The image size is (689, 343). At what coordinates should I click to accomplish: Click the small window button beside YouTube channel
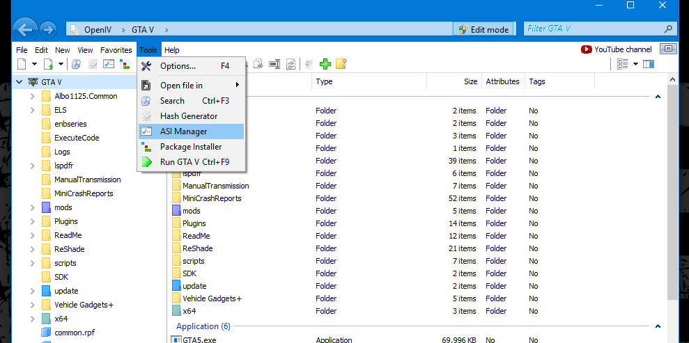point(668,49)
